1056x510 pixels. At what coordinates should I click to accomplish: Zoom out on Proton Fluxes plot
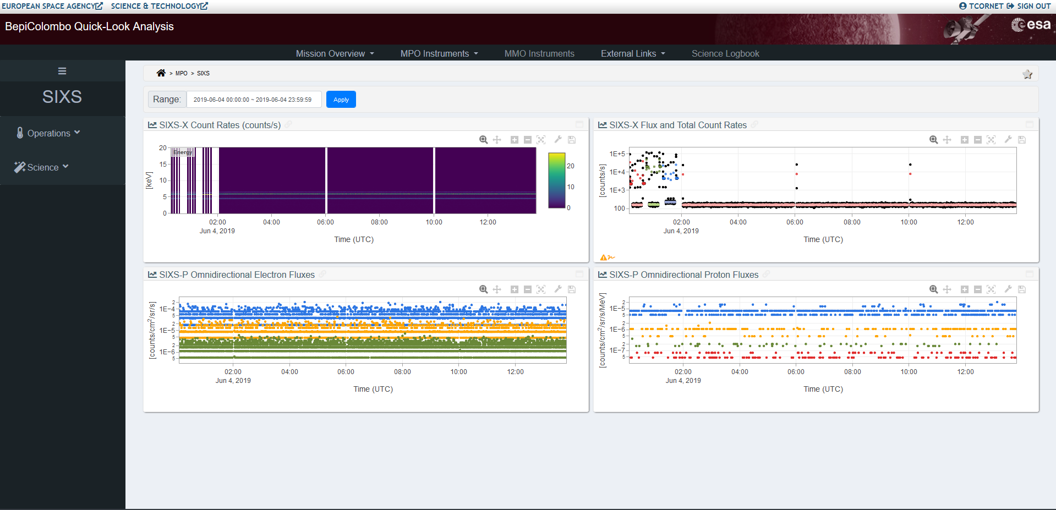(x=978, y=289)
